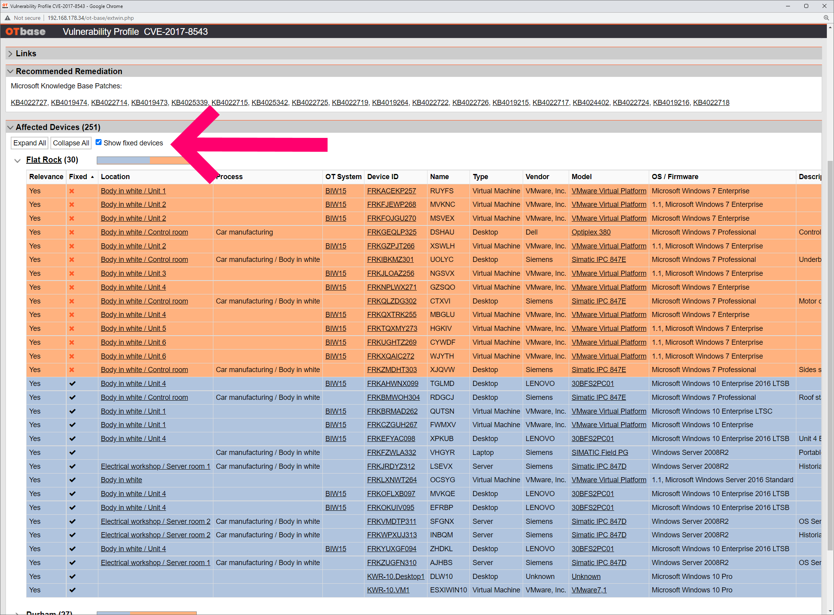Click the vertical page scrollbar
The height and width of the screenshot is (615, 834).
830,355
